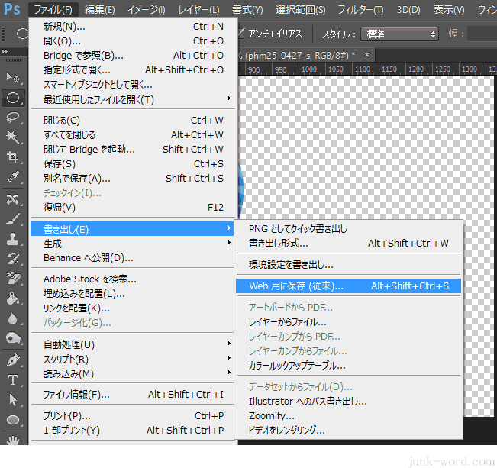
Task: Expand the tools panel double arrow
Action: pos(5,51)
